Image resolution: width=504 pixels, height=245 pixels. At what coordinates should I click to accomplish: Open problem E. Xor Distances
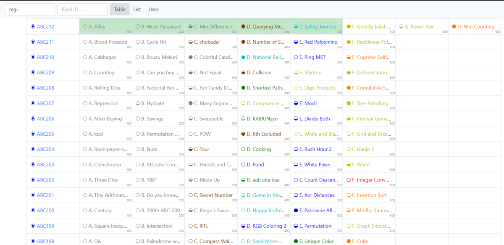317,195
